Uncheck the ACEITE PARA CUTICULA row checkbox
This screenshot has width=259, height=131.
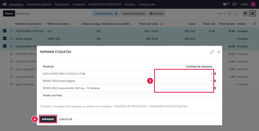click(x=5, y=31)
